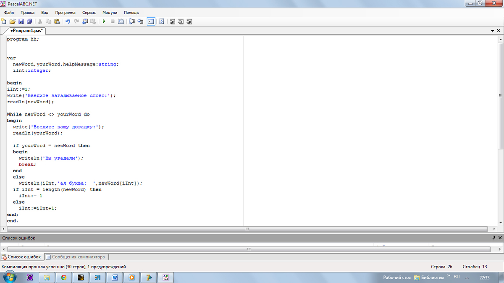Click the editor horizontal scrollbar thumb
504x283 pixels.
click(247, 229)
